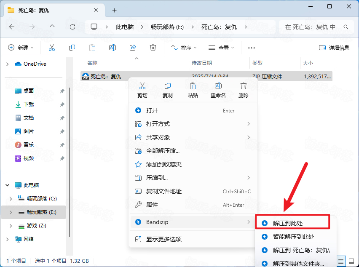
Task: Click 此电脑 in the address breadcrumb
Action: [125, 27]
